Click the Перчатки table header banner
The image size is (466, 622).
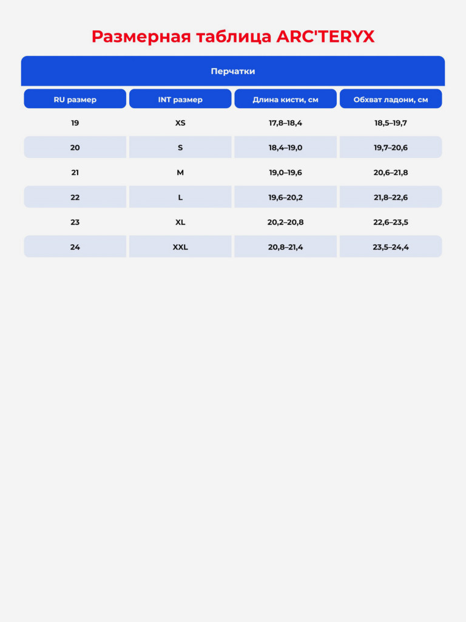[x=233, y=71]
